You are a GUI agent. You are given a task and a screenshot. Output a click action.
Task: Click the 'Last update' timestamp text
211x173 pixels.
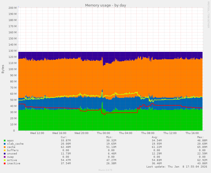click(x=177, y=167)
